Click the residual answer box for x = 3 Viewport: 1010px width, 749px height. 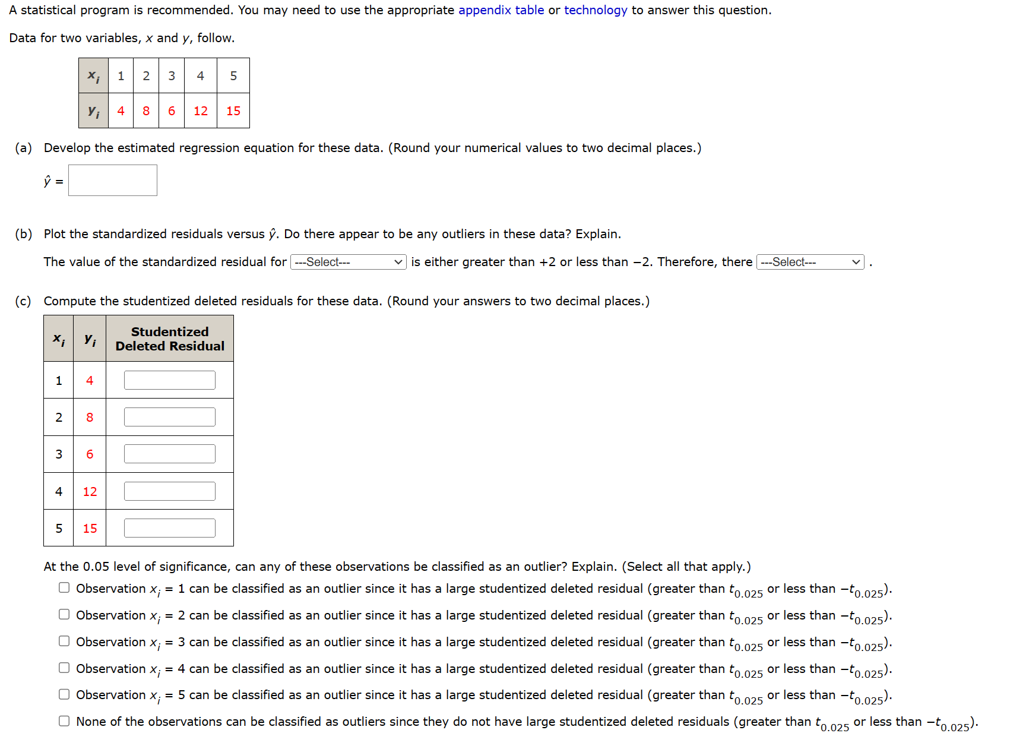coord(169,453)
